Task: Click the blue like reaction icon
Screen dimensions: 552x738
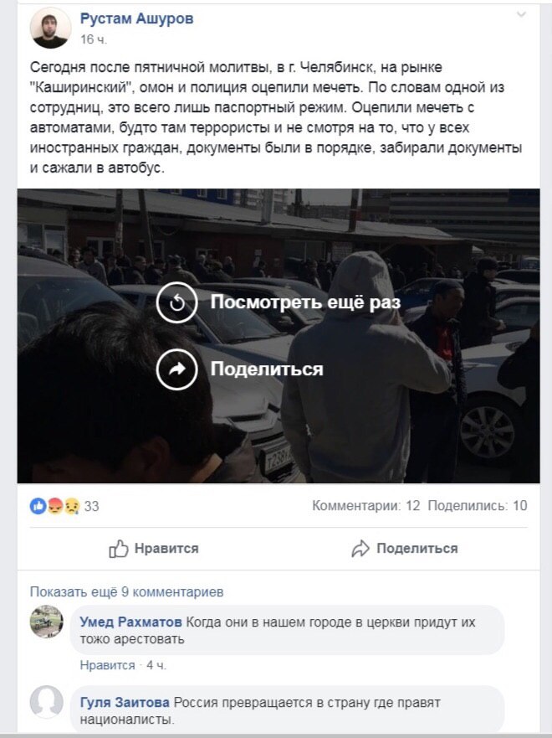Action: 38,506
